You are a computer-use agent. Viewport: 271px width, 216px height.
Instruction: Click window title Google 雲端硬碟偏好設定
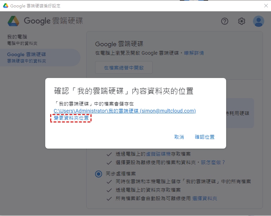click(x=35, y=6)
